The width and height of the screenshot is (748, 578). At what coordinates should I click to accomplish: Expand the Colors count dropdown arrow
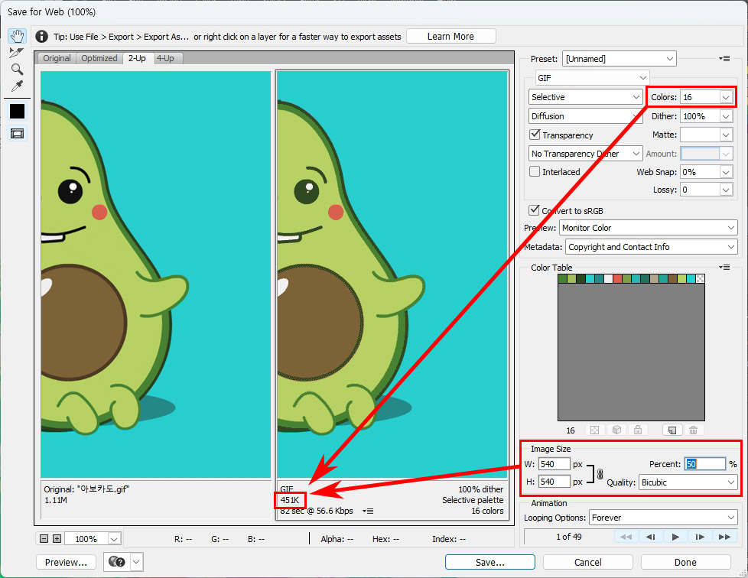pyautogui.click(x=726, y=97)
